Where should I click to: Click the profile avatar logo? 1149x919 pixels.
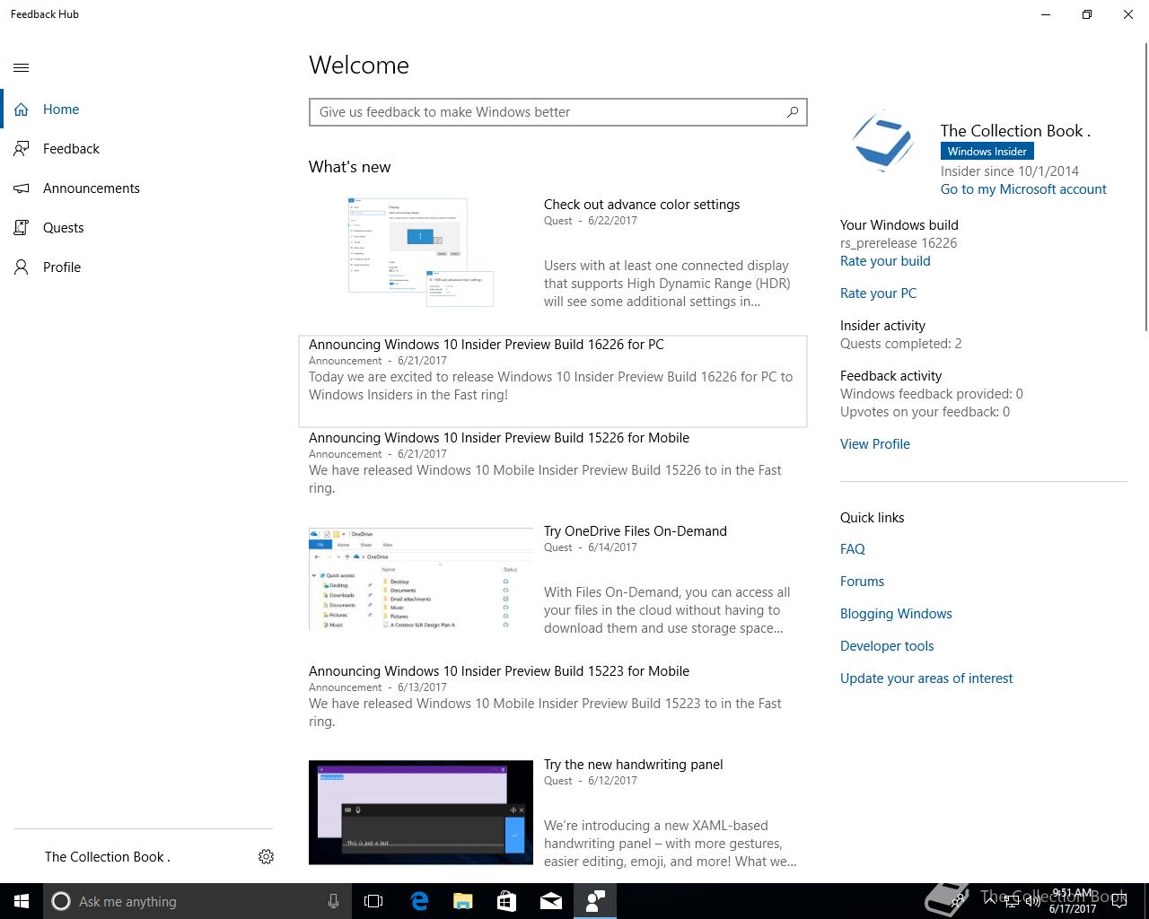tap(884, 142)
